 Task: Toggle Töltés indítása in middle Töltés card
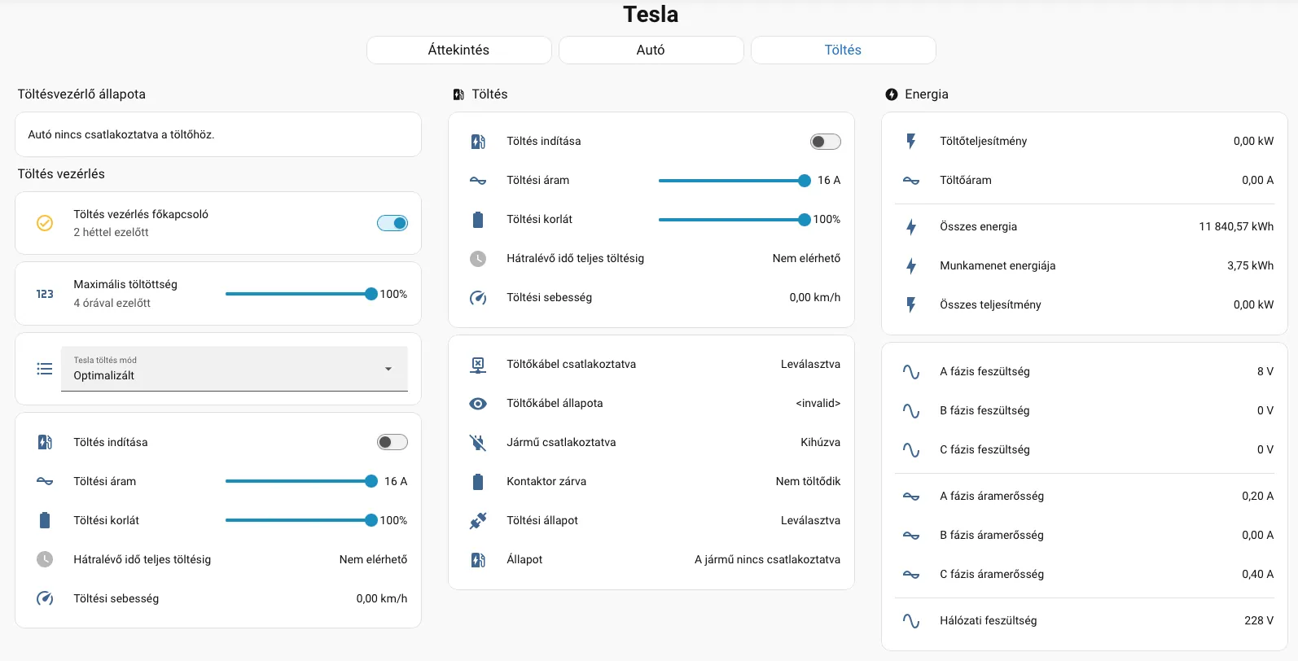pyautogui.click(x=826, y=142)
